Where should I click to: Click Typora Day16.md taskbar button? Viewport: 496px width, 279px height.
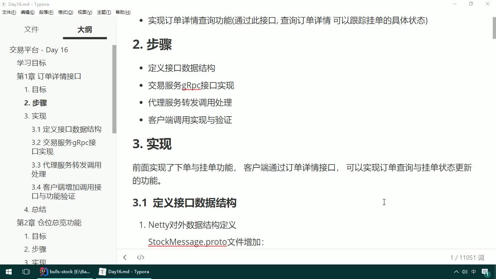(124, 271)
